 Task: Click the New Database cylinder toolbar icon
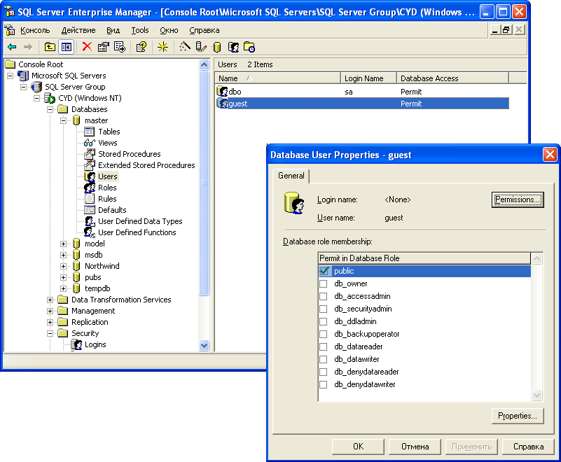(x=217, y=47)
